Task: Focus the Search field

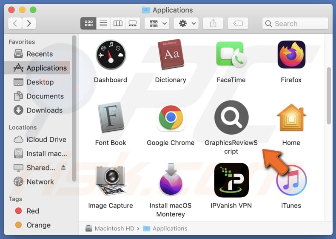Action: click(x=295, y=23)
